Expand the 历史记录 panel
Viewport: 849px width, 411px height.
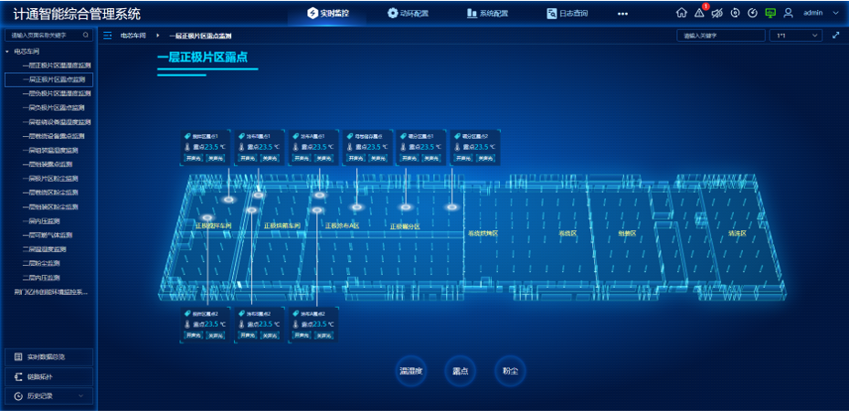coord(48,395)
